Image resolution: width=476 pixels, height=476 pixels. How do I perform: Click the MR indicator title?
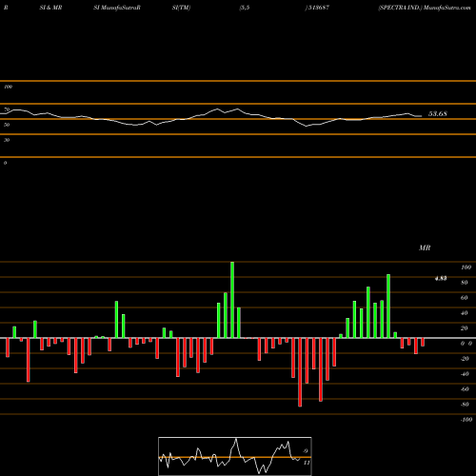[x=425, y=248]
